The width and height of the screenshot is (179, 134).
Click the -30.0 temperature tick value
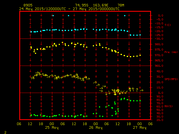click(x=159, y=39)
